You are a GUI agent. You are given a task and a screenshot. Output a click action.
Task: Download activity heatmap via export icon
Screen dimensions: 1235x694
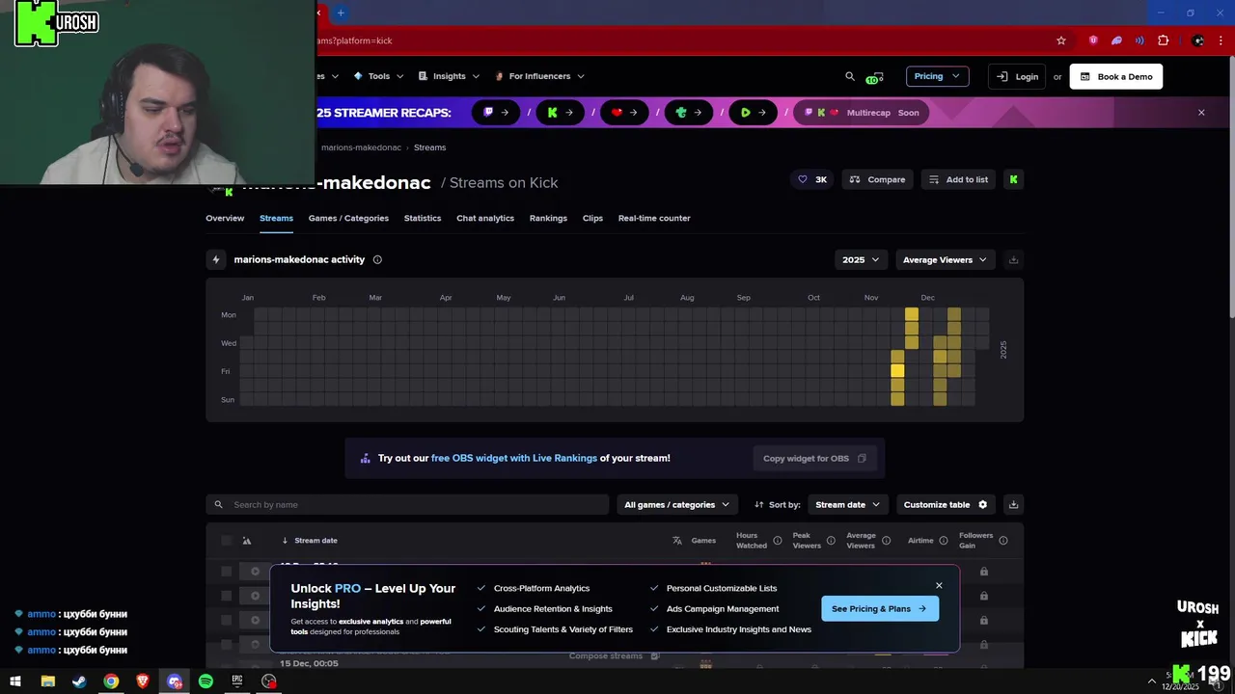[x=1013, y=259]
